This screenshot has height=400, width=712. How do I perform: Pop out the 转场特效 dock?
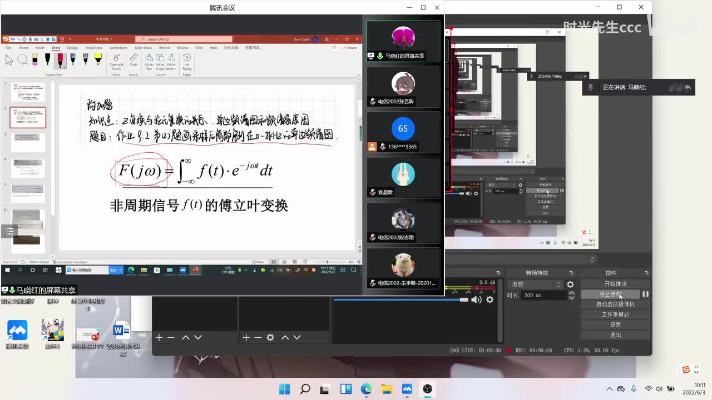pos(571,273)
